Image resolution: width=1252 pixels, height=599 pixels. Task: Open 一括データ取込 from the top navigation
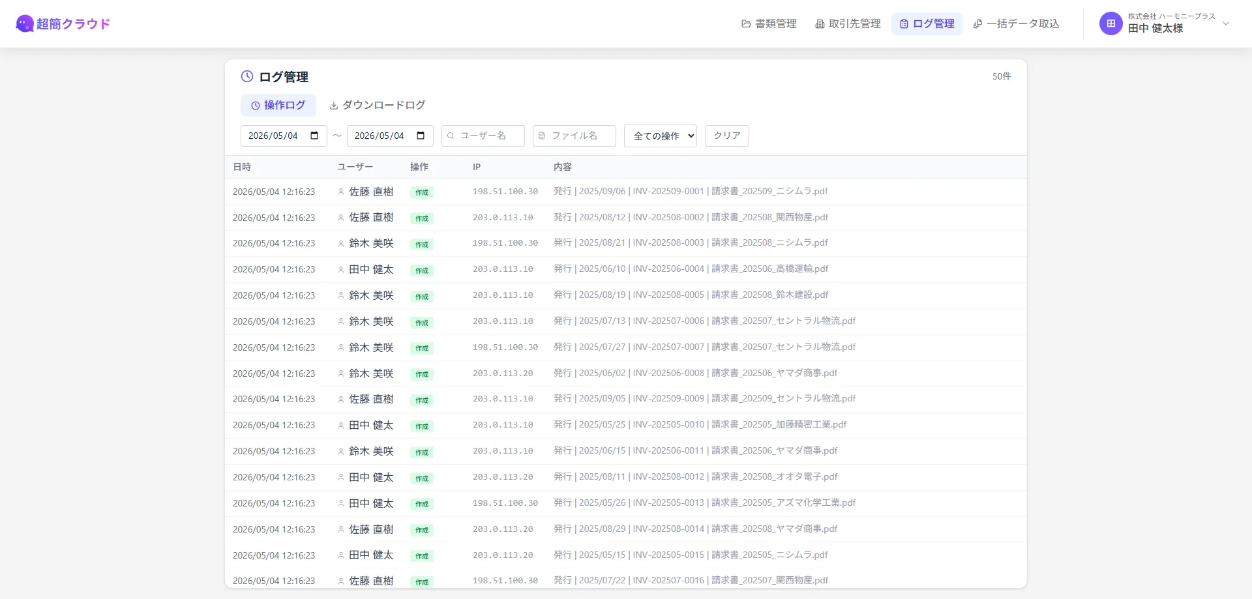click(x=1016, y=24)
